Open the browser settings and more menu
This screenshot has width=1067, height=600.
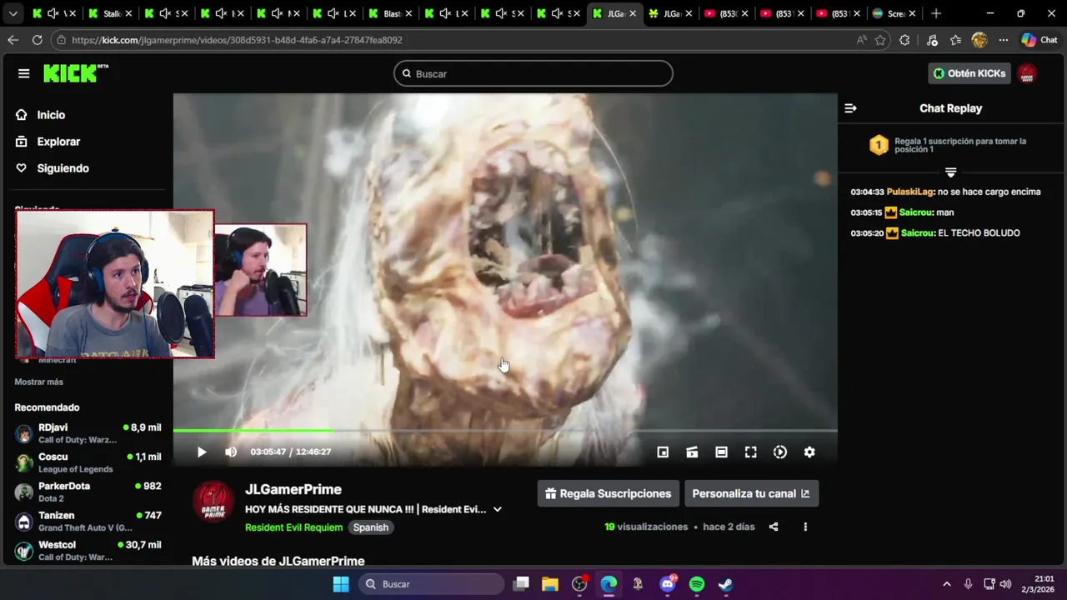click(x=1004, y=40)
